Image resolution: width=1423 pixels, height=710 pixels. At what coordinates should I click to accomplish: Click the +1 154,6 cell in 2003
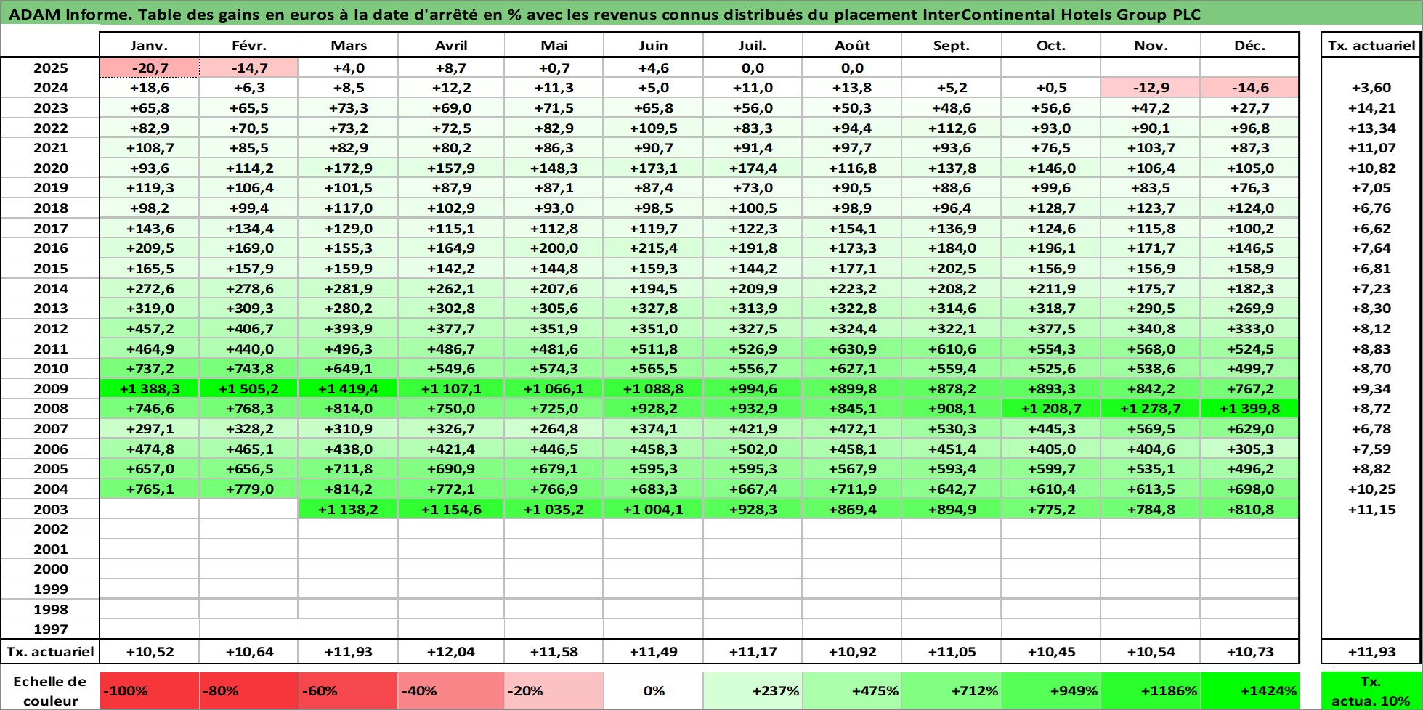pos(450,510)
